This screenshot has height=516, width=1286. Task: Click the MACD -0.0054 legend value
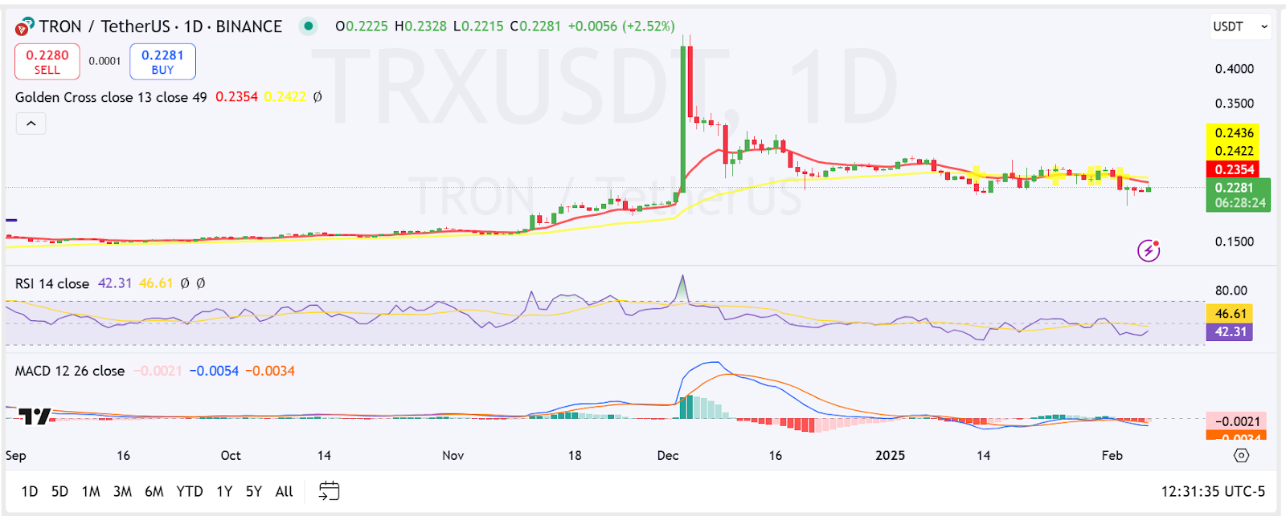pos(214,371)
